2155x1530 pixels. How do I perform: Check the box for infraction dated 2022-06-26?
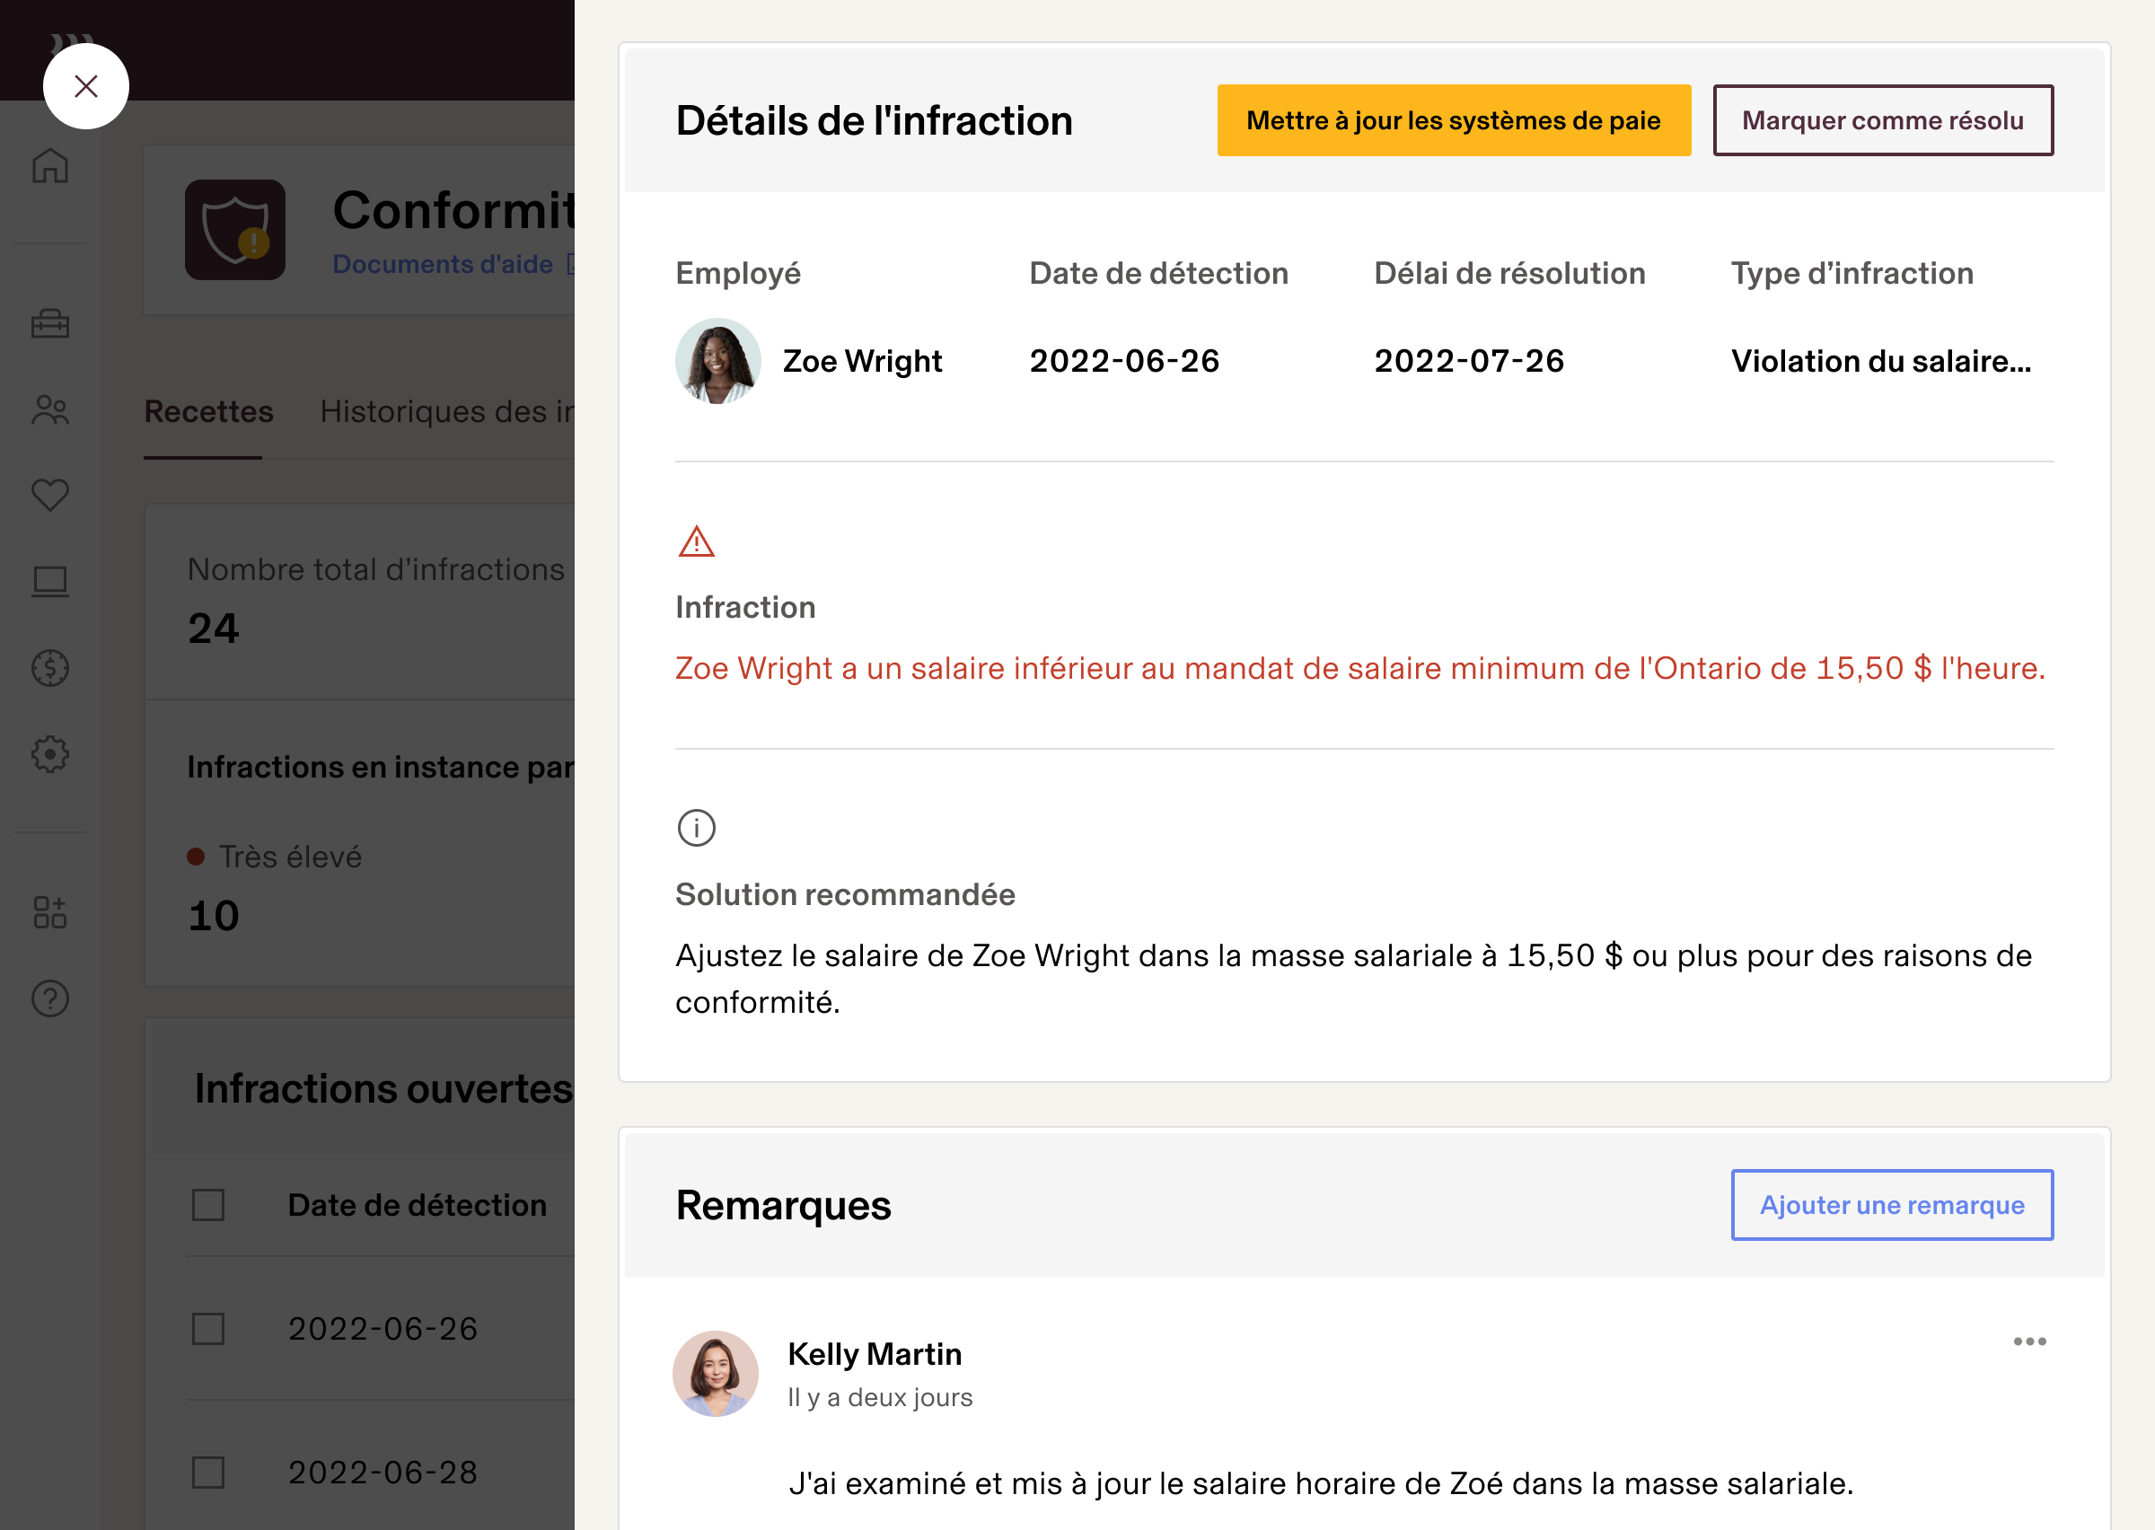(x=207, y=1330)
